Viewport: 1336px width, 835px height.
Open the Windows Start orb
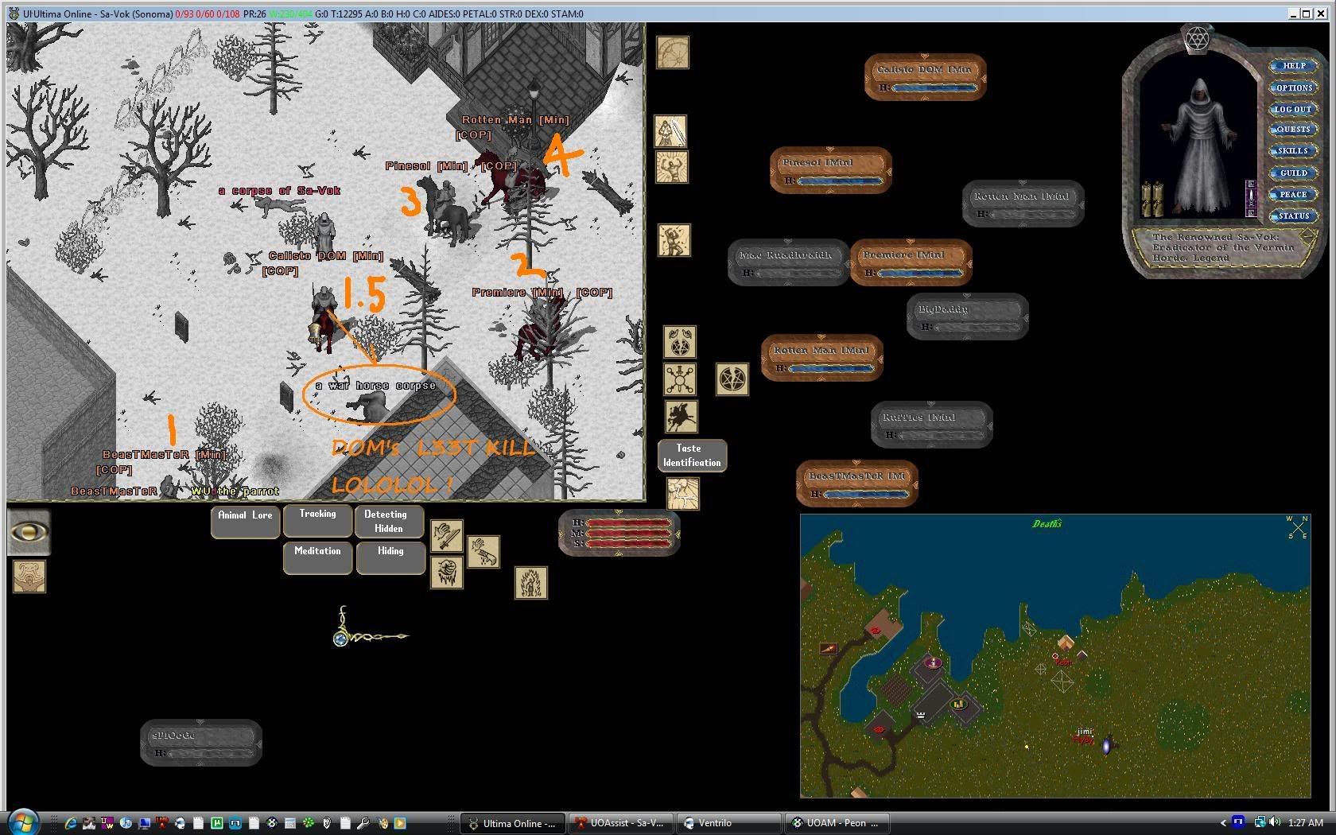pyautogui.click(x=22, y=822)
